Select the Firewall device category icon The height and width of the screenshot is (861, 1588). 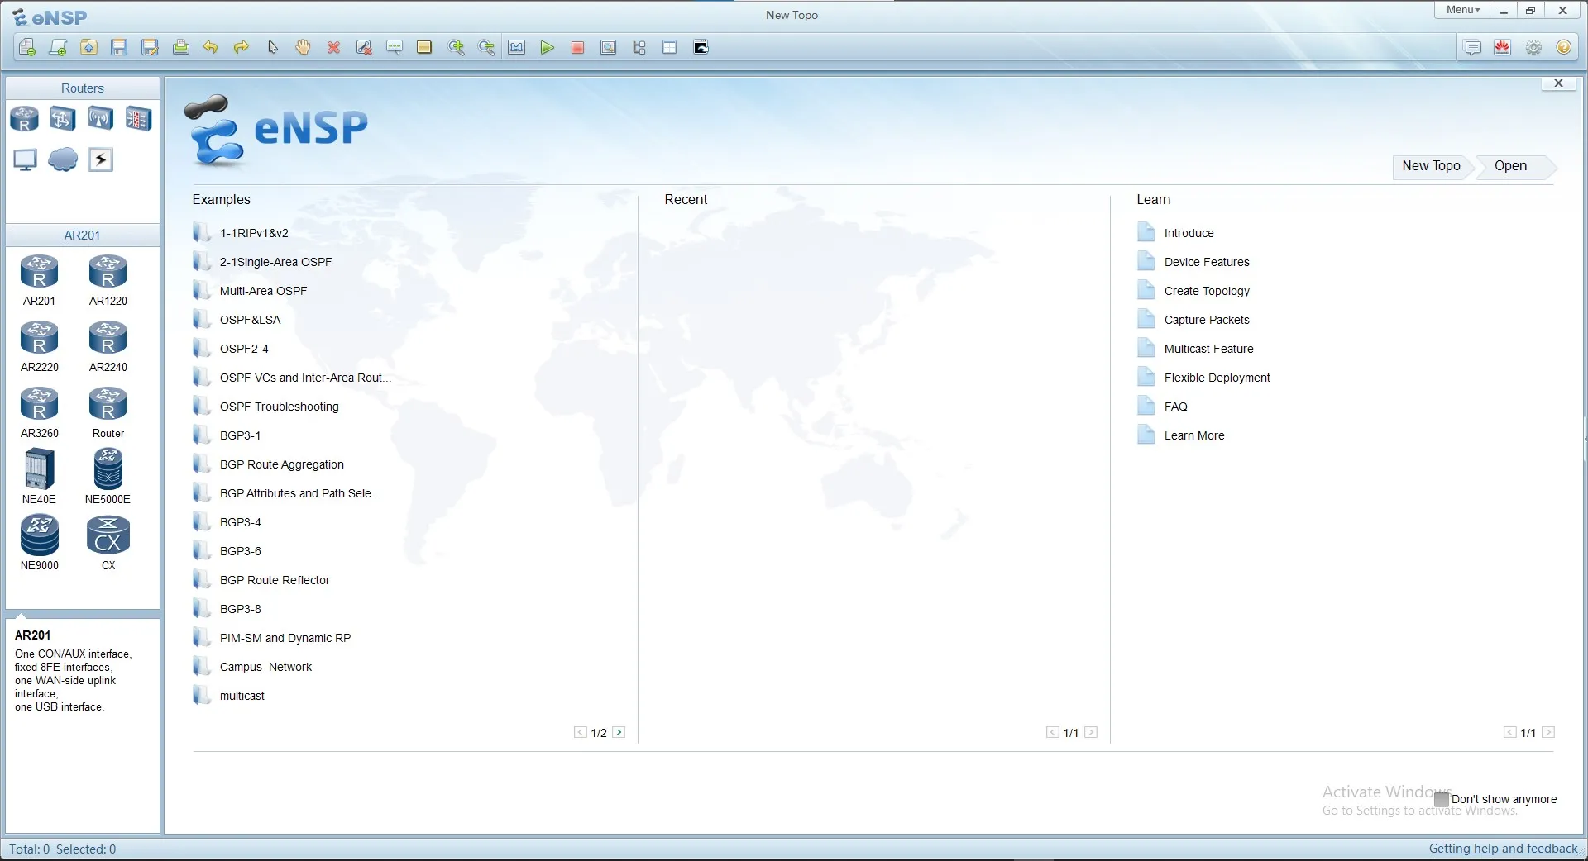point(138,119)
